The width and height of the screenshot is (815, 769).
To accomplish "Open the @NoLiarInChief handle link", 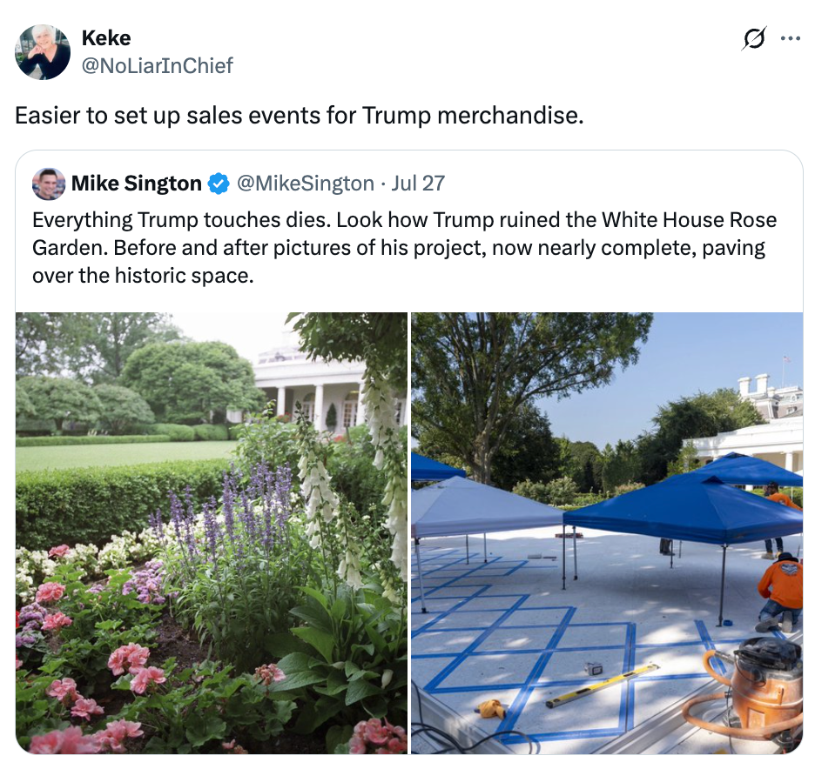I will point(158,66).
